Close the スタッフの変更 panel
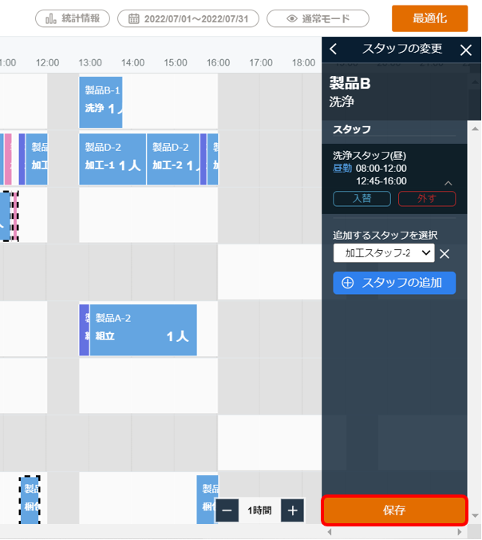Viewport: 482px width, 540px height. pyautogui.click(x=466, y=50)
